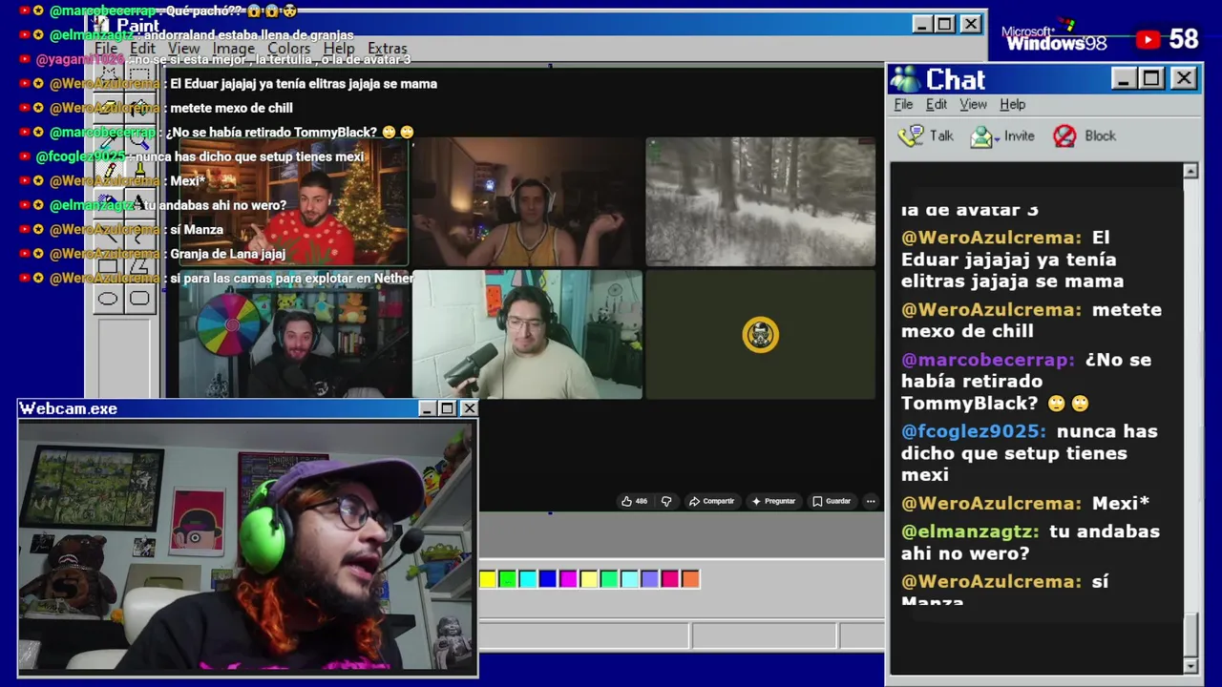Close the Paint window
This screenshot has height=687, width=1222.
pyautogui.click(x=970, y=24)
